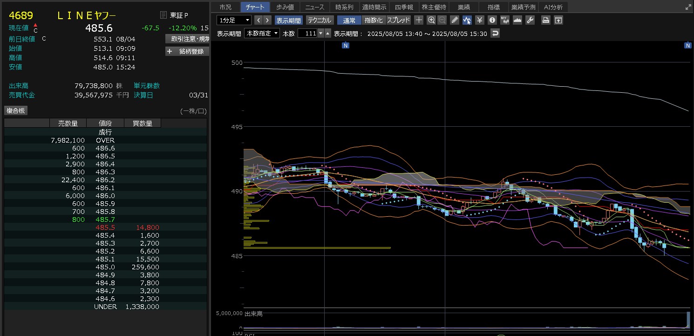Click the yen price icon
The height and width of the screenshot is (336, 694).
tap(479, 20)
